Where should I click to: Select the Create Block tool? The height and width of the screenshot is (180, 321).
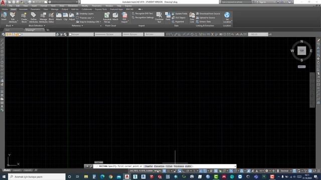click(x=24, y=17)
